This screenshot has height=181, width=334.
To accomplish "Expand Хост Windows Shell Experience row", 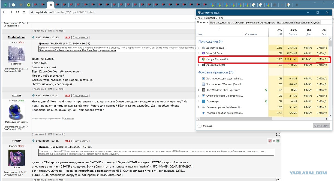I will 198,90.
